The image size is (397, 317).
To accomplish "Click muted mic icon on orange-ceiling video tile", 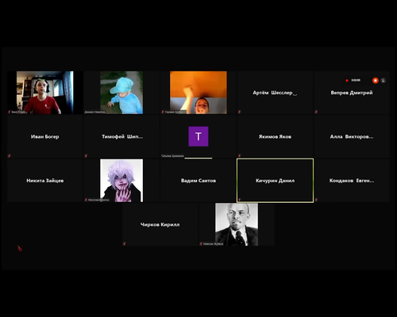I will 163,112.
